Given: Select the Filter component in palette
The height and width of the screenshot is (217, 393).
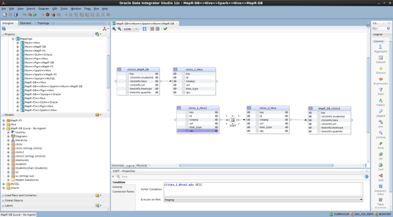Looking at the screenshot, I should point(380,92).
